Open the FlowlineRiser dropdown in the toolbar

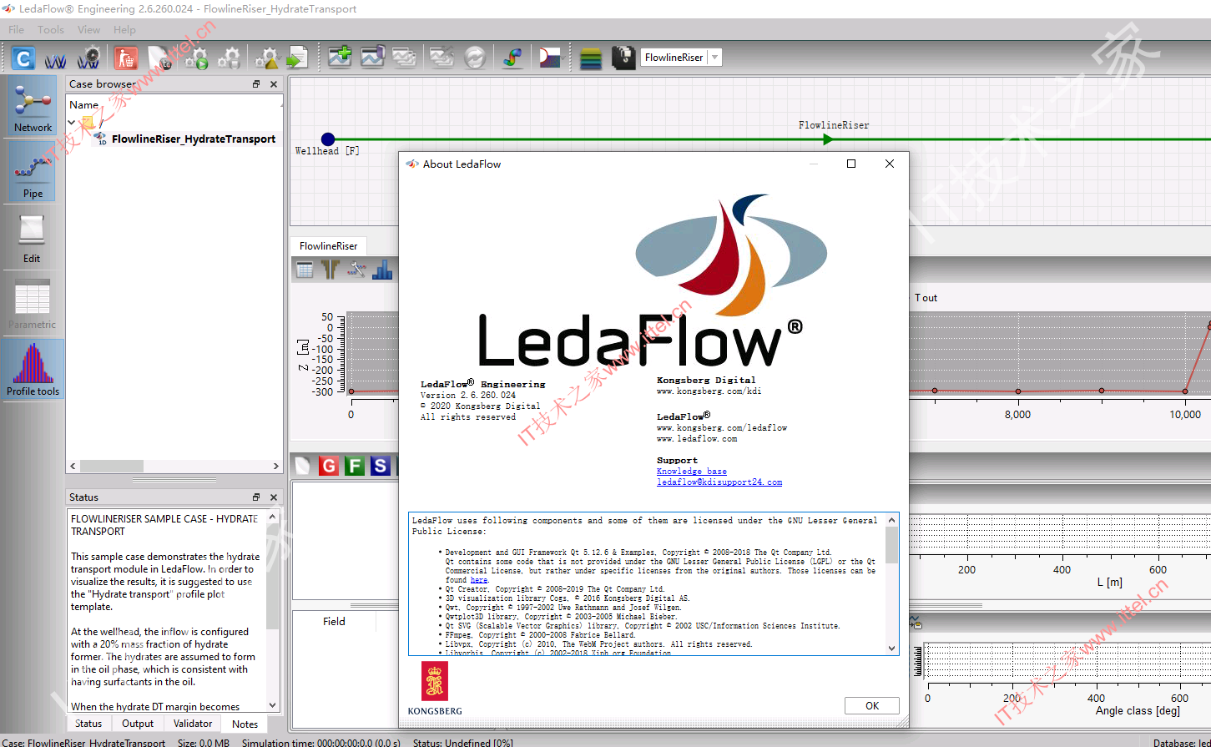(681, 58)
